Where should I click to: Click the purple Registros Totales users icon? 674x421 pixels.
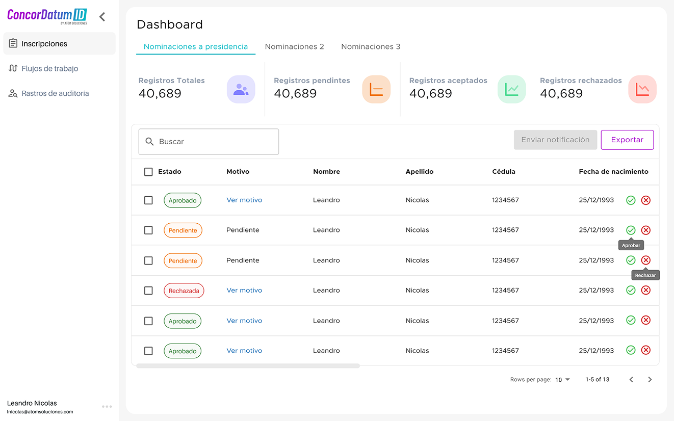tap(241, 89)
